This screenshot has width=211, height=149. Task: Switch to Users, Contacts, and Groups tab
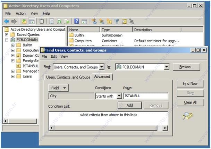[68, 77]
